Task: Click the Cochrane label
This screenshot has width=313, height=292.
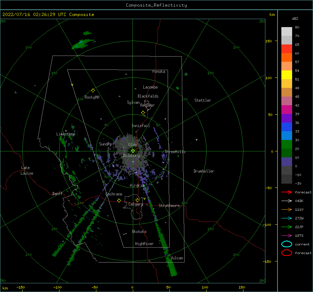Action: click(114, 194)
